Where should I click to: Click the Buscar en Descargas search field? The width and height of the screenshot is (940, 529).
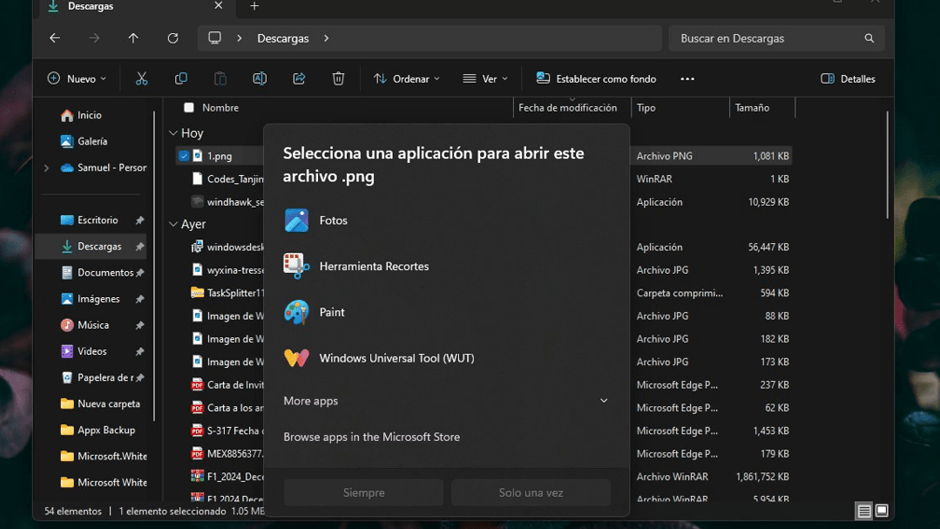coord(769,38)
